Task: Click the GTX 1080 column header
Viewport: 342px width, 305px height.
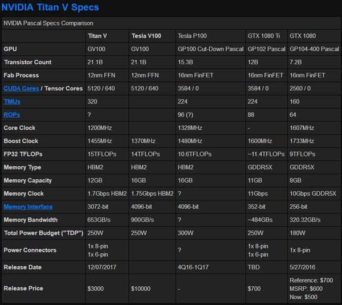Action: click(x=303, y=36)
